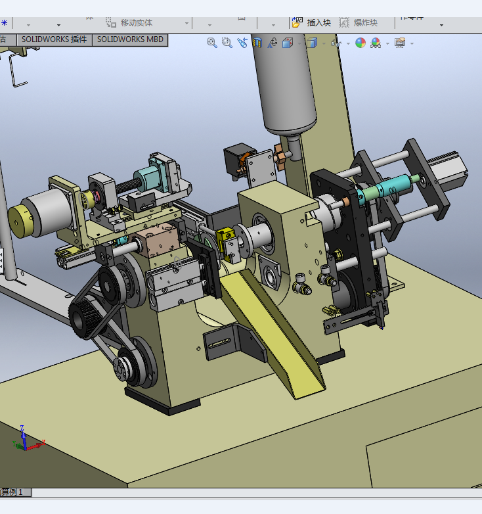482x514 pixels.
Task: Activate the Zoom to Area tool
Action: pyautogui.click(x=227, y=43)
